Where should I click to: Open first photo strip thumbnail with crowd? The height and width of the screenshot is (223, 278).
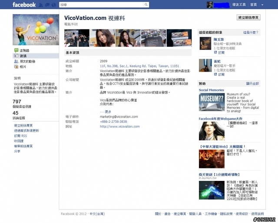(x=77, y=38)
